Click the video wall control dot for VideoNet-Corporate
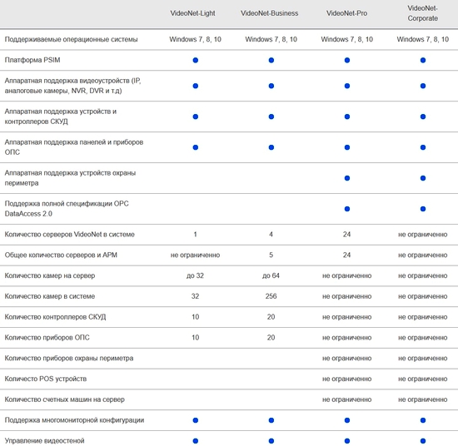 pos(423,441)
